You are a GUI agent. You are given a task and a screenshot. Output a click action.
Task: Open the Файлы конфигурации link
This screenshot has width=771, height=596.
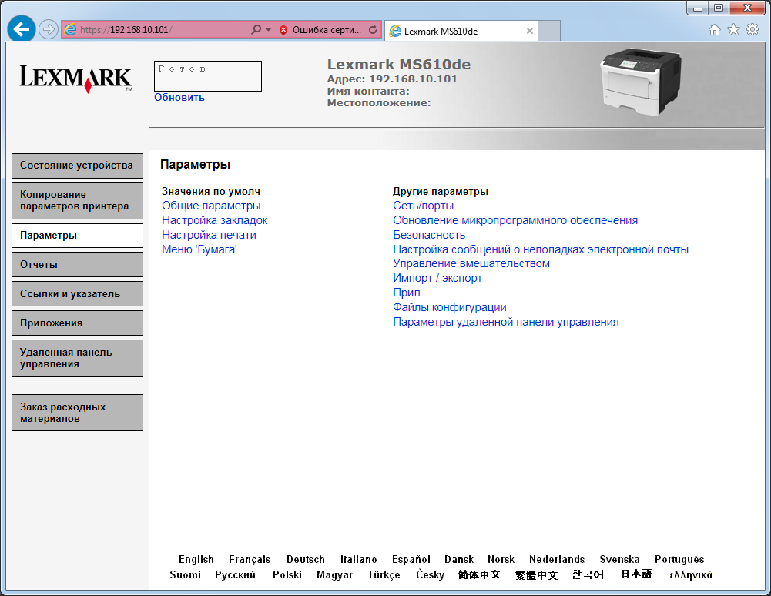point(449,307)
